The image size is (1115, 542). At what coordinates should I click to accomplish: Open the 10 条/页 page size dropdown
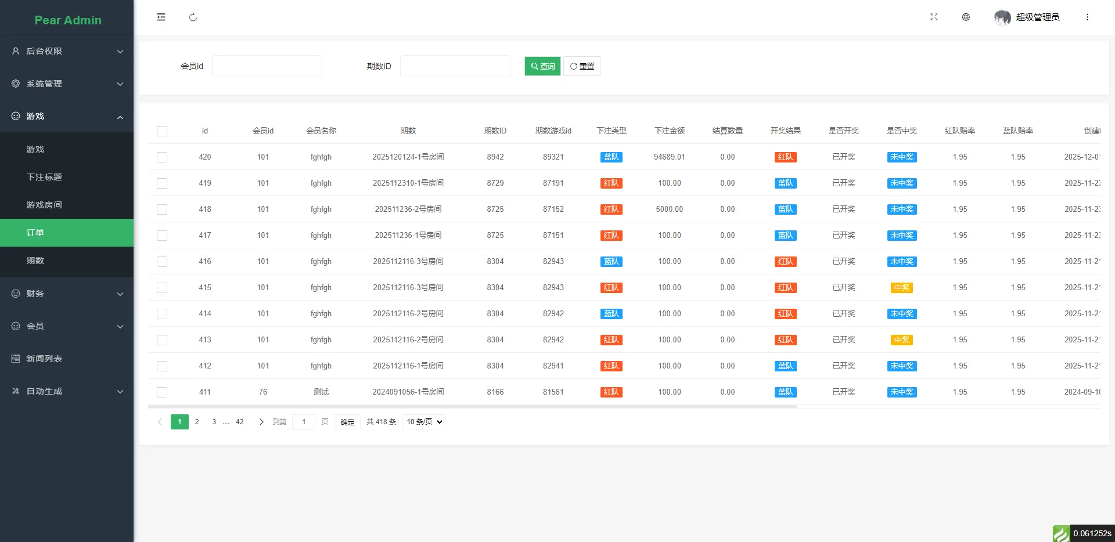pyautogui.click(x=423, y=422)
